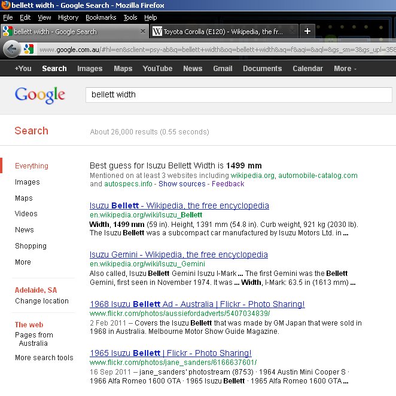Switch to the Toyota Corolla (E120) Wikipedia tab
Image resolution: width=396 pixels, height=396 pixels.
224,32
